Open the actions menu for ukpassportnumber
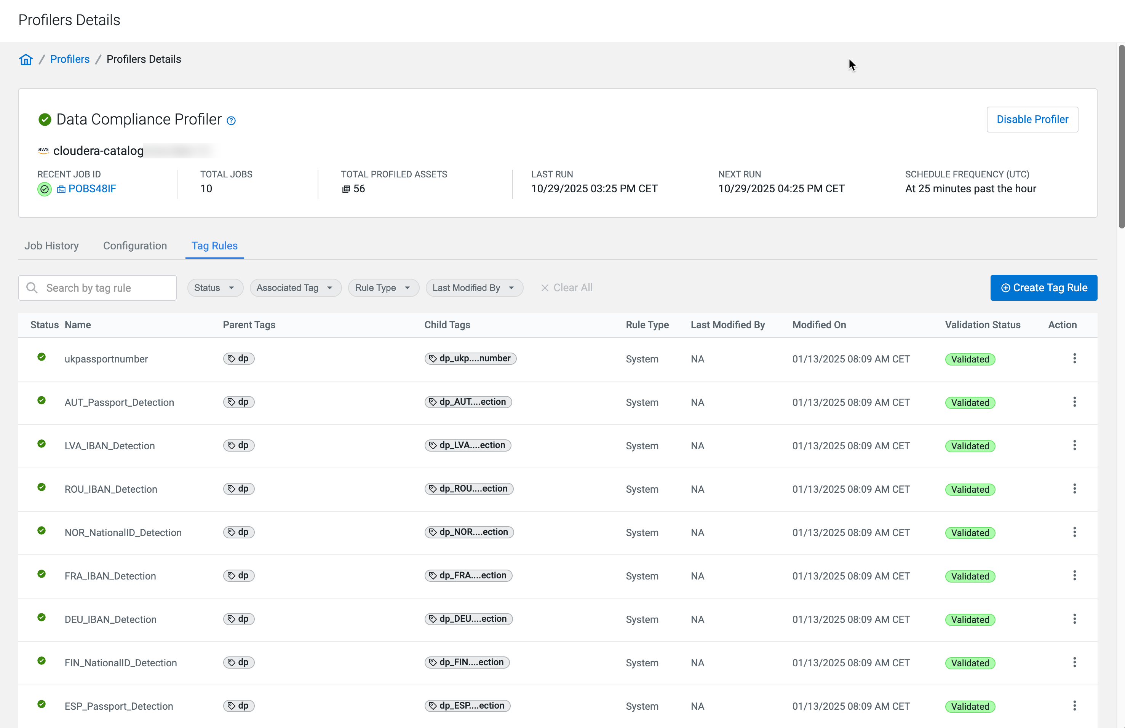This screenshot has width=1125, height=728. click(x=1074, y=359)
